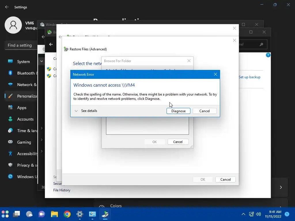Open the weather widget on taskbar
This screenshot has width=295, height=221.
tap(29, 214)
